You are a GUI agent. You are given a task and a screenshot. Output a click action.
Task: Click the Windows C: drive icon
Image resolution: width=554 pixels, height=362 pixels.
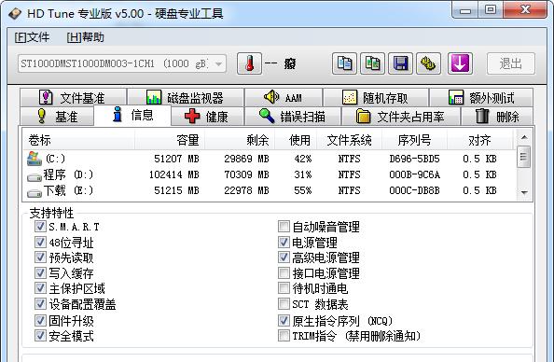35,159
